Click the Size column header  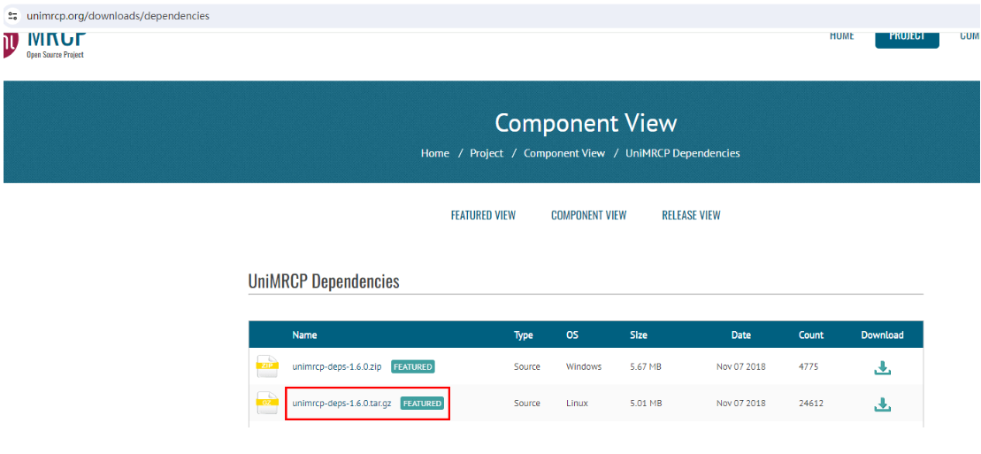638,335
